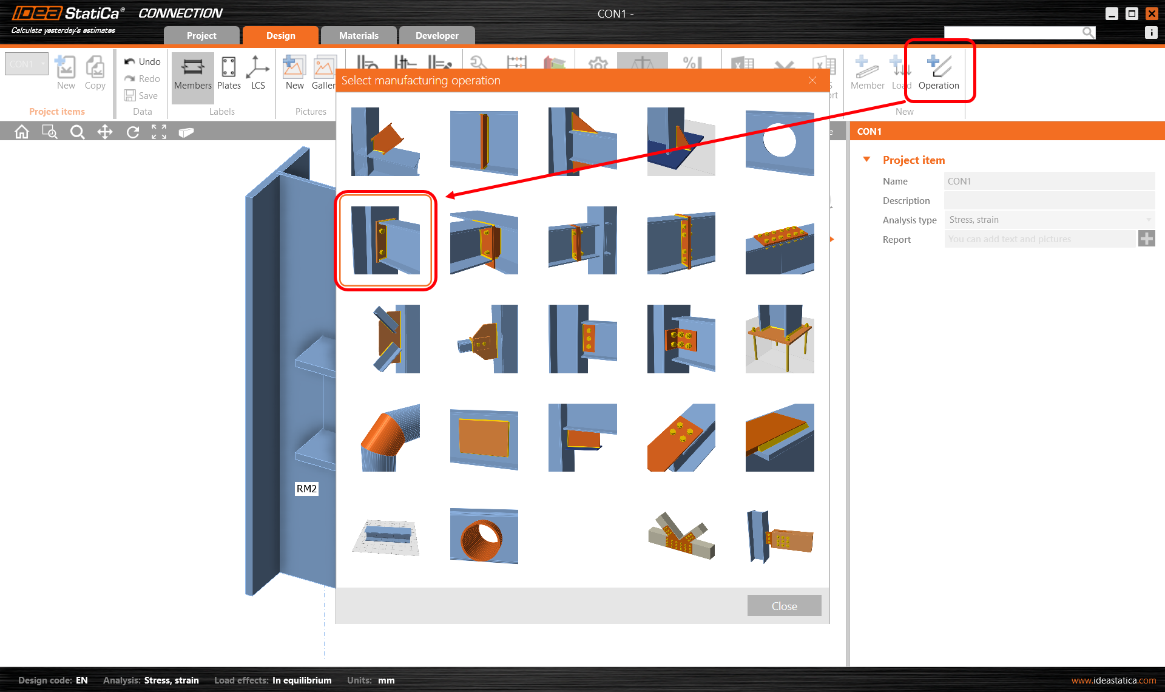Switch to the Materials tab
Image resolution: width=1165 pixels, height=692 pixels.
[359, 35]
